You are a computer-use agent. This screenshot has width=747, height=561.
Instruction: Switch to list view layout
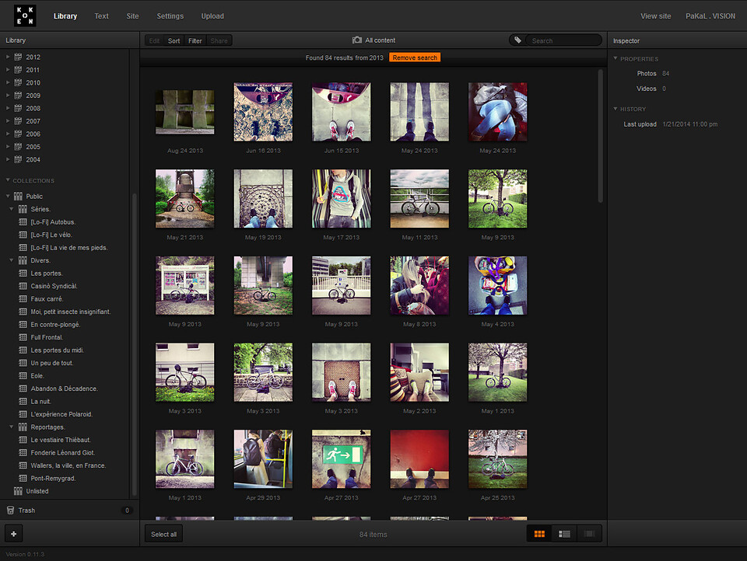pyautogui.click(x=564, y=534)
